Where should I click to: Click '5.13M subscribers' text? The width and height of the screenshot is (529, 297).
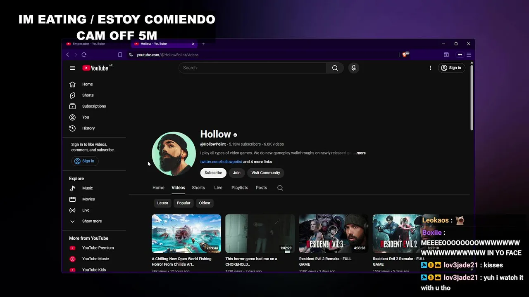tap(245, 144)
